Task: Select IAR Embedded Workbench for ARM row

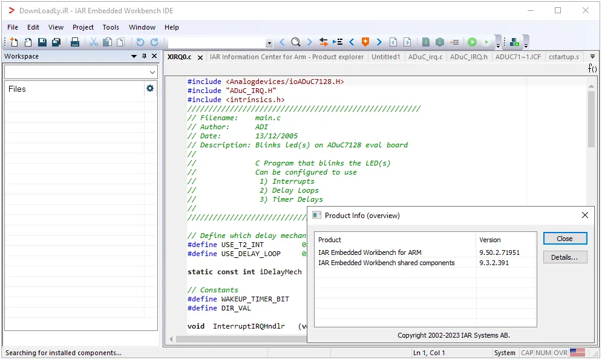Action: click(x=425, y=252)
